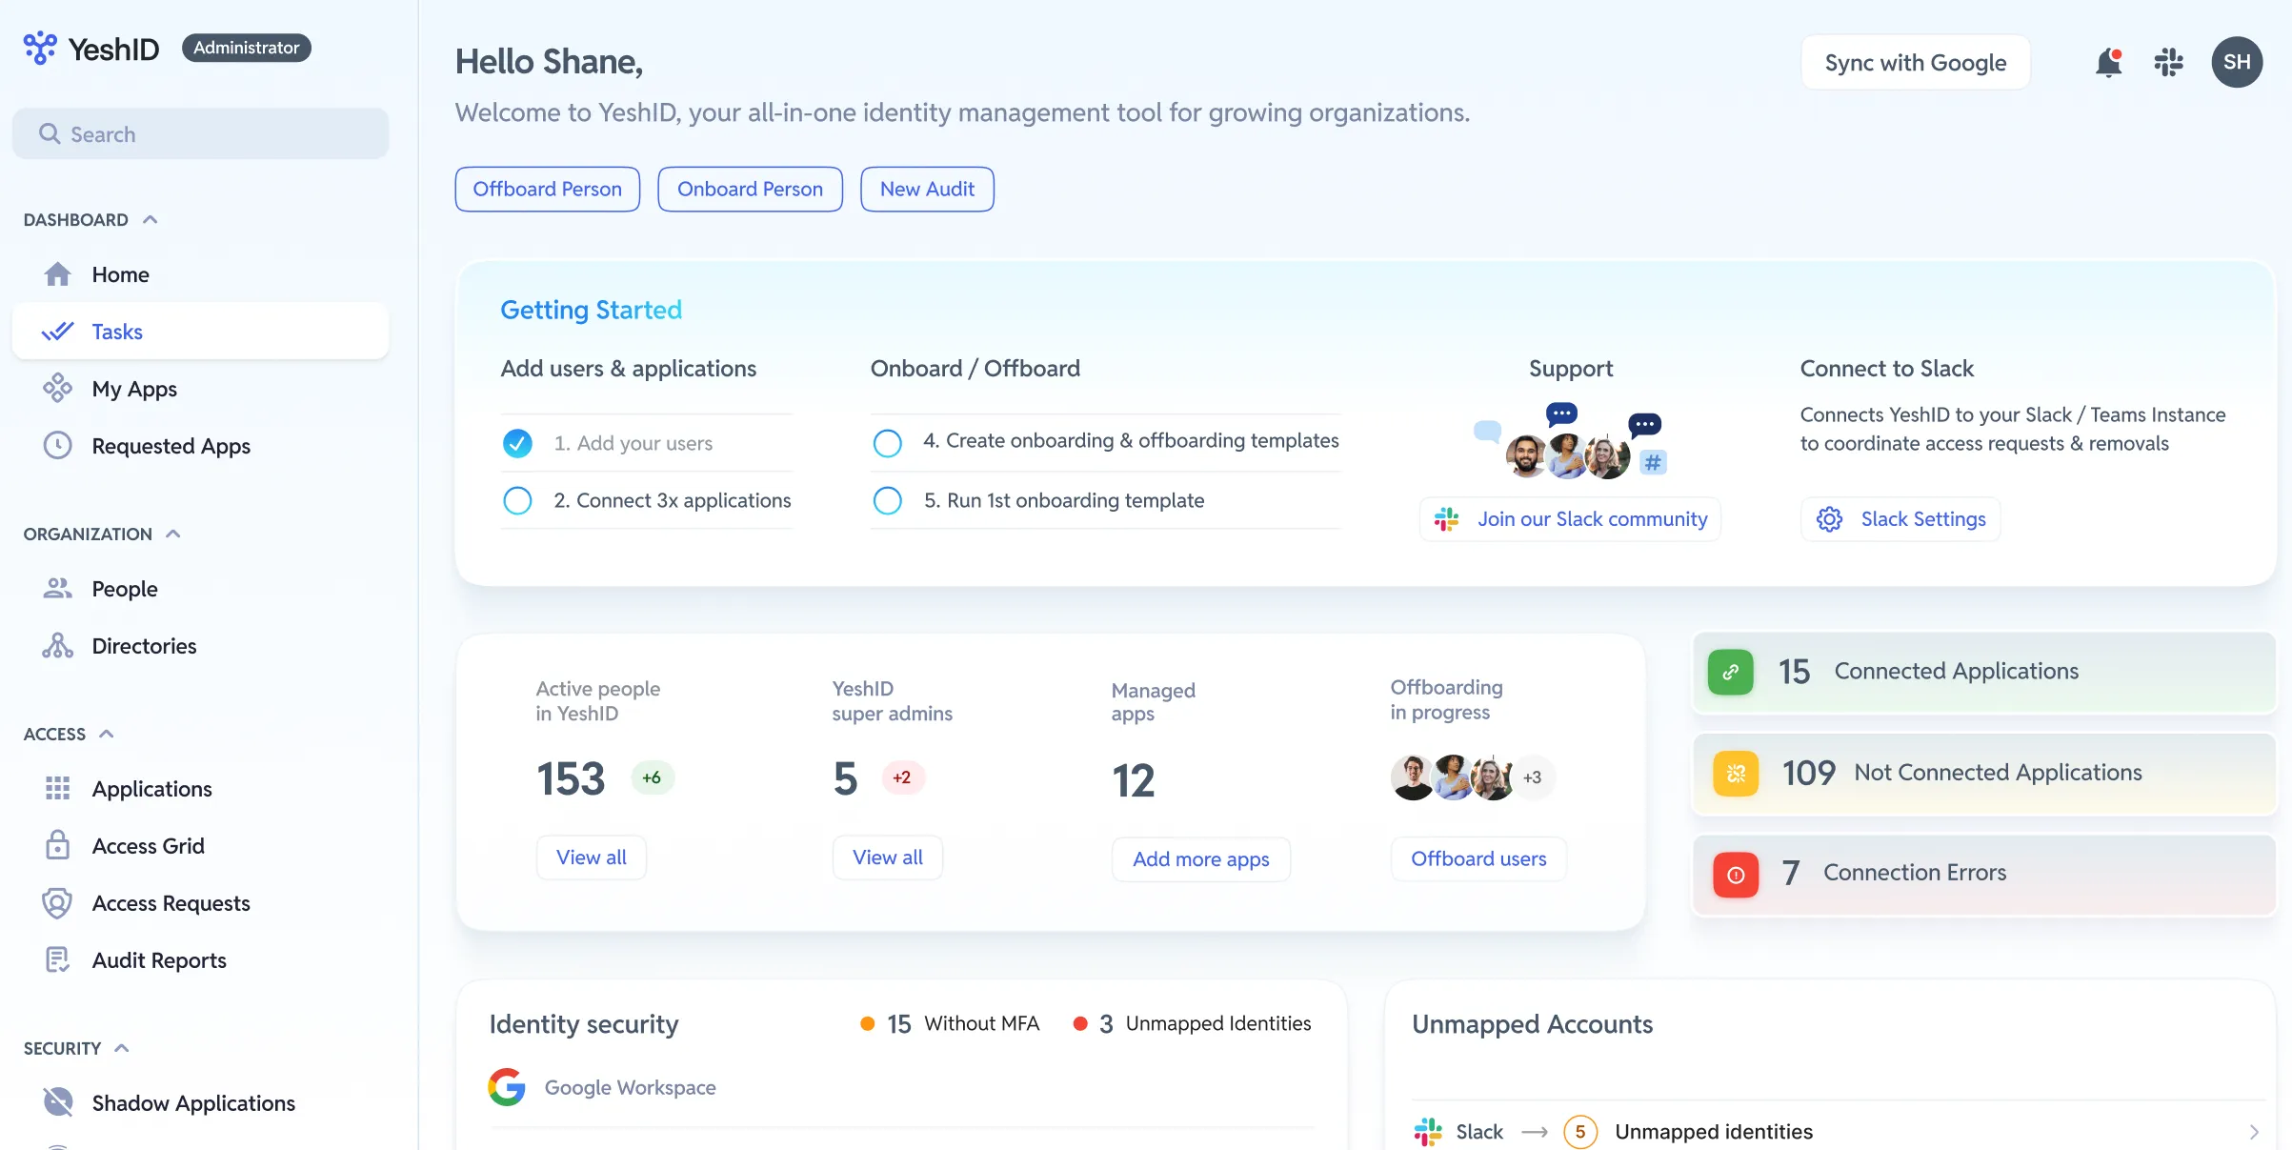Click the green Connected Applications link icon
2292x1150 pixels.
(x=1730, y=672)
